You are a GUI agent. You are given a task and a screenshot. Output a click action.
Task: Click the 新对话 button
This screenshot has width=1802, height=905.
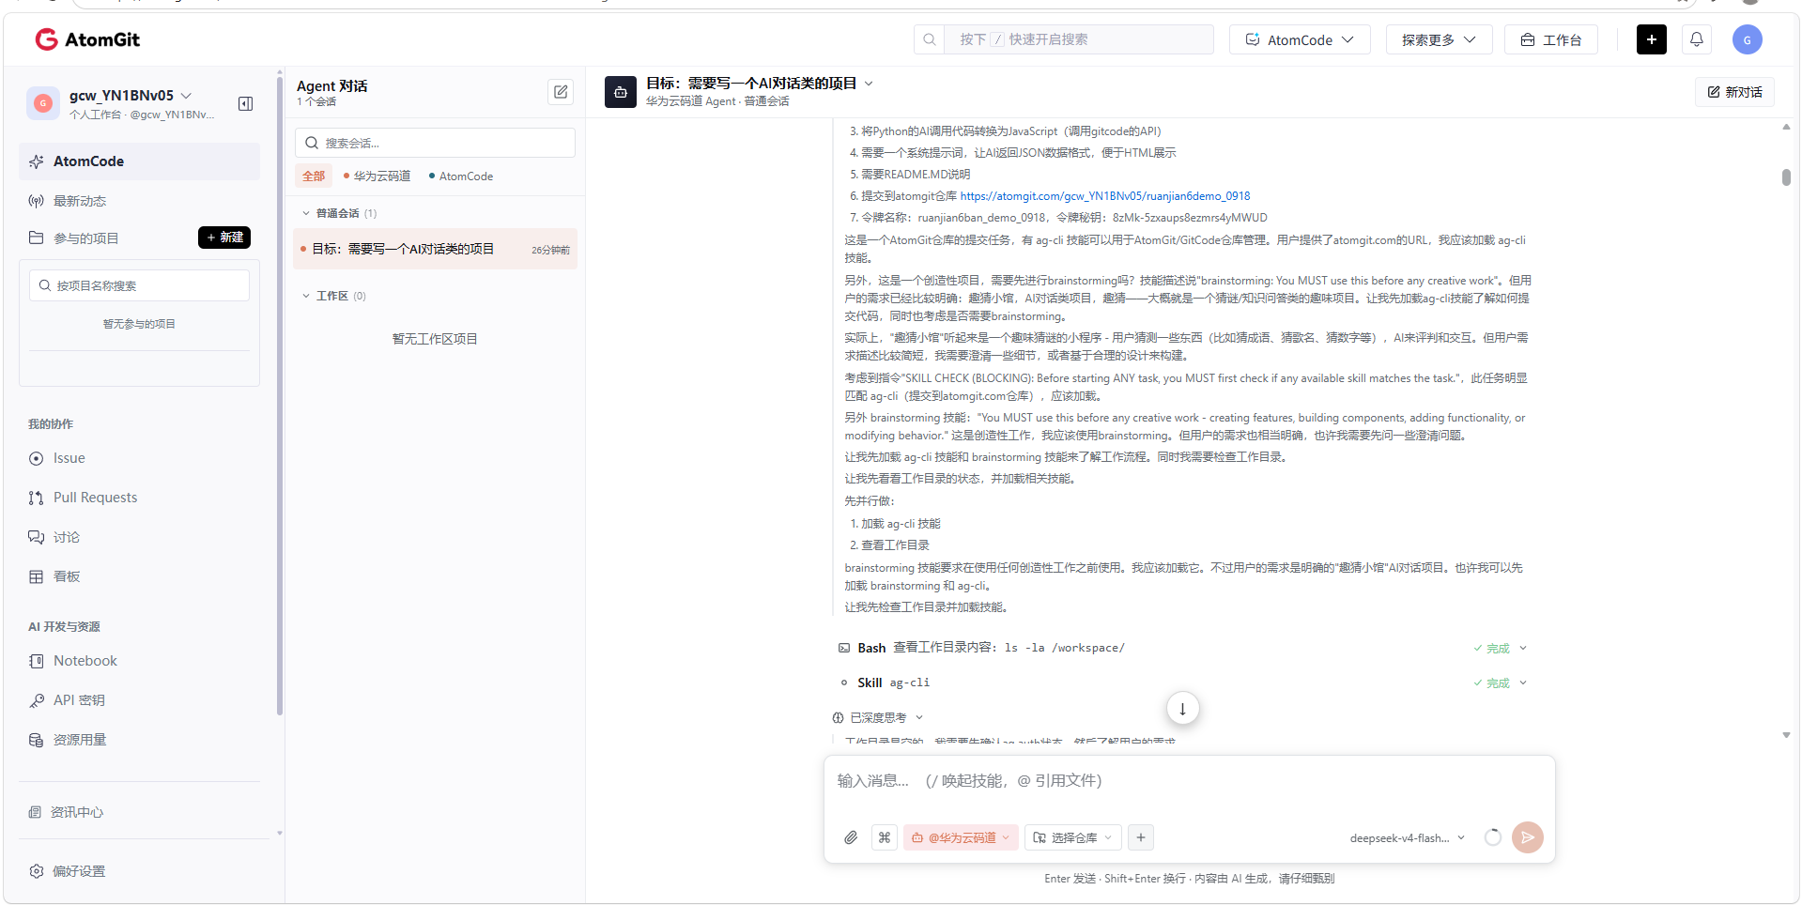click(x=1734, y=92)
